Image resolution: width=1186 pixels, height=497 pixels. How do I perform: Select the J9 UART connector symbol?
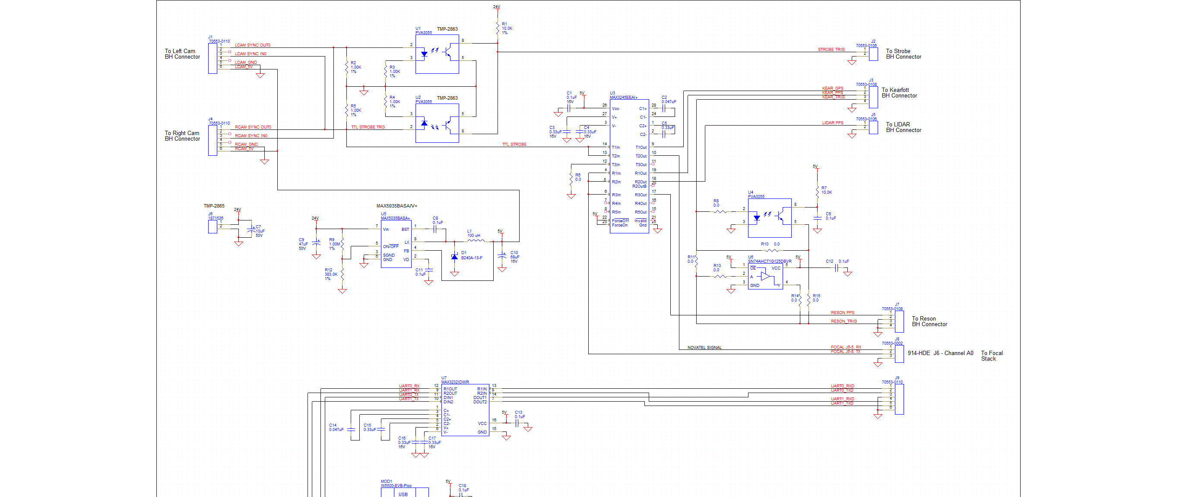(x=899, y=399)
